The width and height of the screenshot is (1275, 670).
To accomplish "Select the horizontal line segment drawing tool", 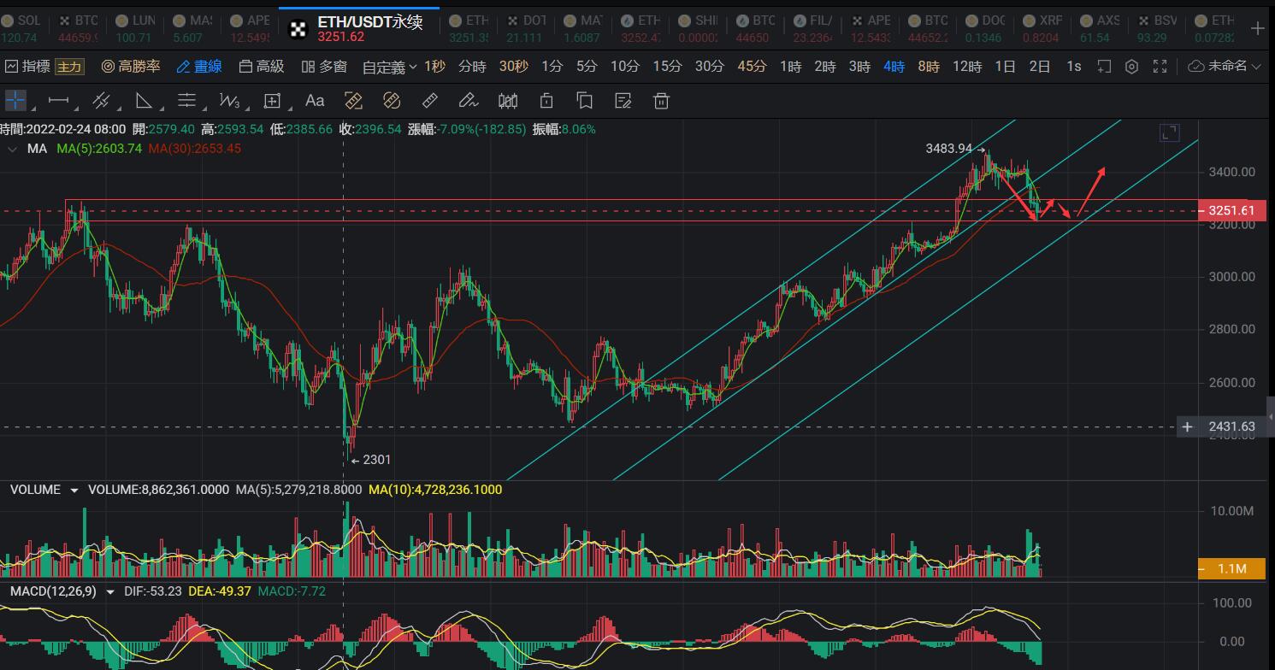I will pos(59,101).
